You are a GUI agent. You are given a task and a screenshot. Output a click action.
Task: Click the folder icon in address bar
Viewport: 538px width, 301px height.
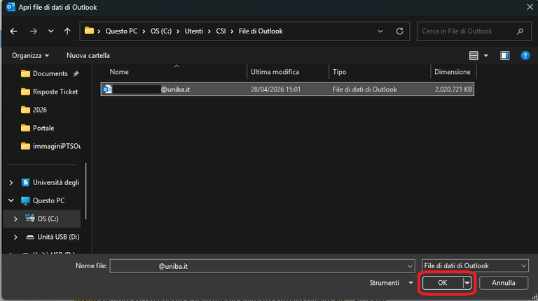[x=89, y=31]
